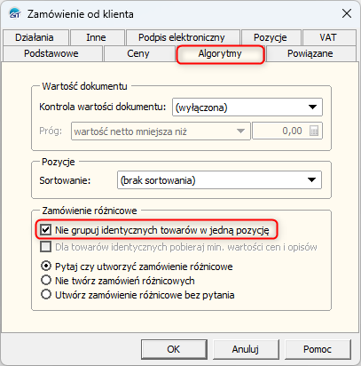Close the Zamówienie od klienta dialog
Image resolution: width=361 pixels, height=366 pixels.
[347, 13]
